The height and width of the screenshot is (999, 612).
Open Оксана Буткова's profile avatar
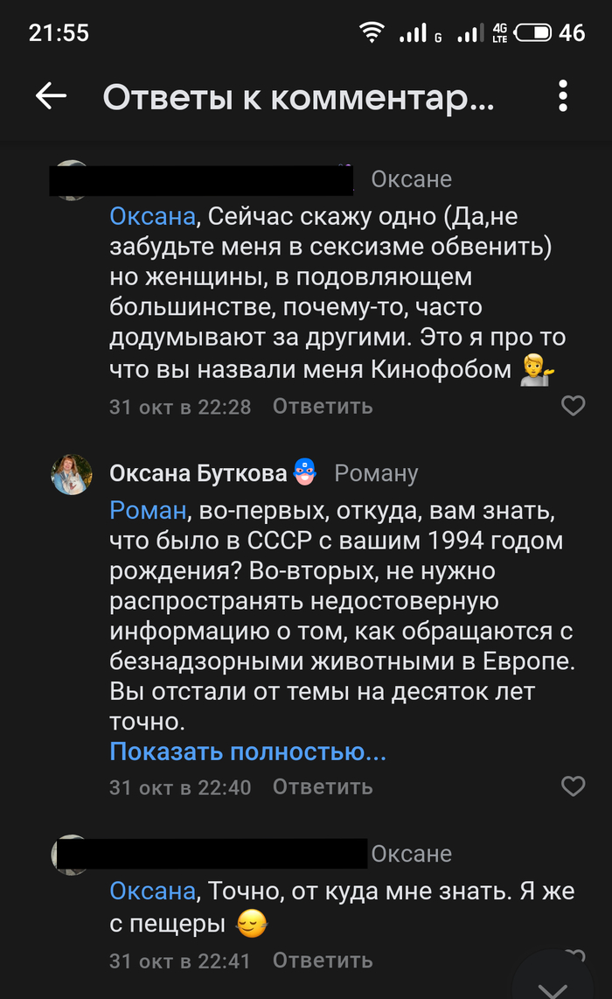tap(73, 474)
